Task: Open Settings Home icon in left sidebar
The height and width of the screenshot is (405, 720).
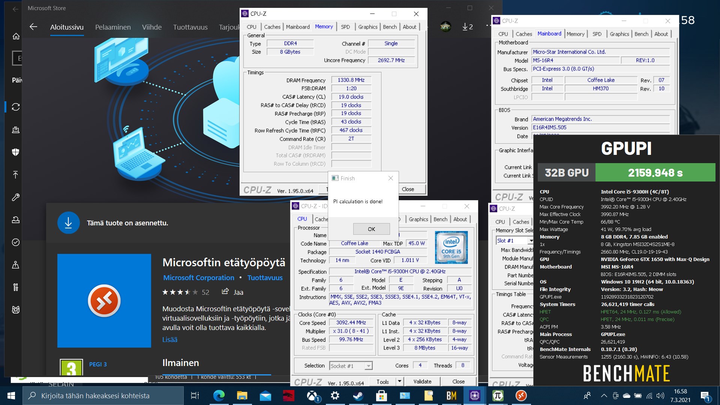Action: (x=16, y=36)
